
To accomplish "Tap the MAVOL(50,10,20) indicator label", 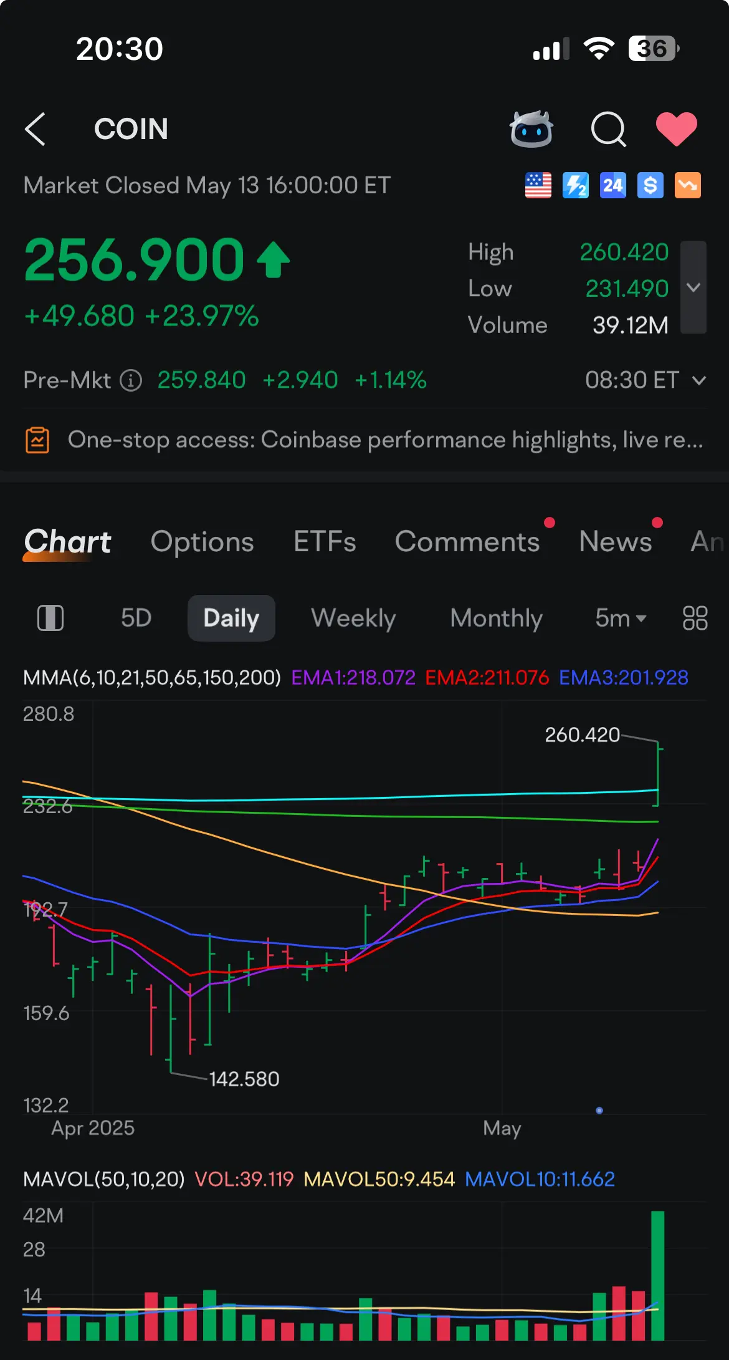I will pyautogui.click(x=104, y=1179).
